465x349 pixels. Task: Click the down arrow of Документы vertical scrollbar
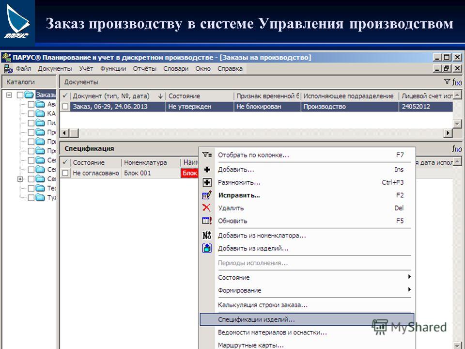click(x=458, y=124)
